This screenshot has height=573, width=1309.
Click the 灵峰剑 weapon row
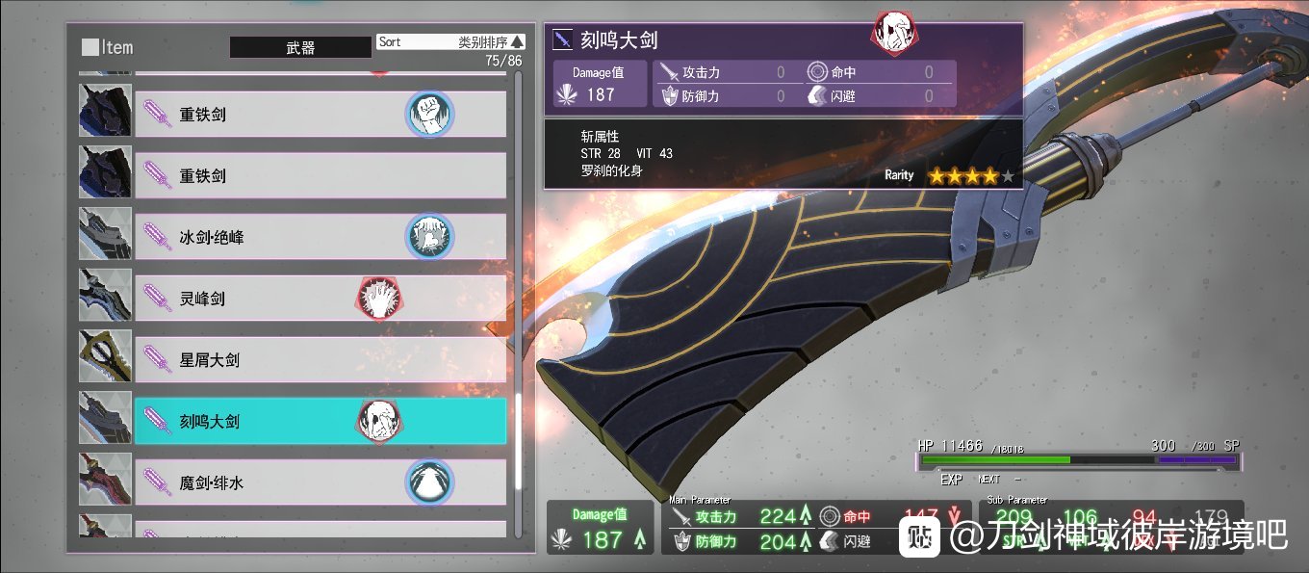[321, 298]
